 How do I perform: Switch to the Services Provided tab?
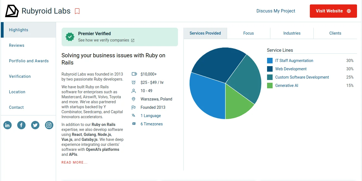coord(205,33)
